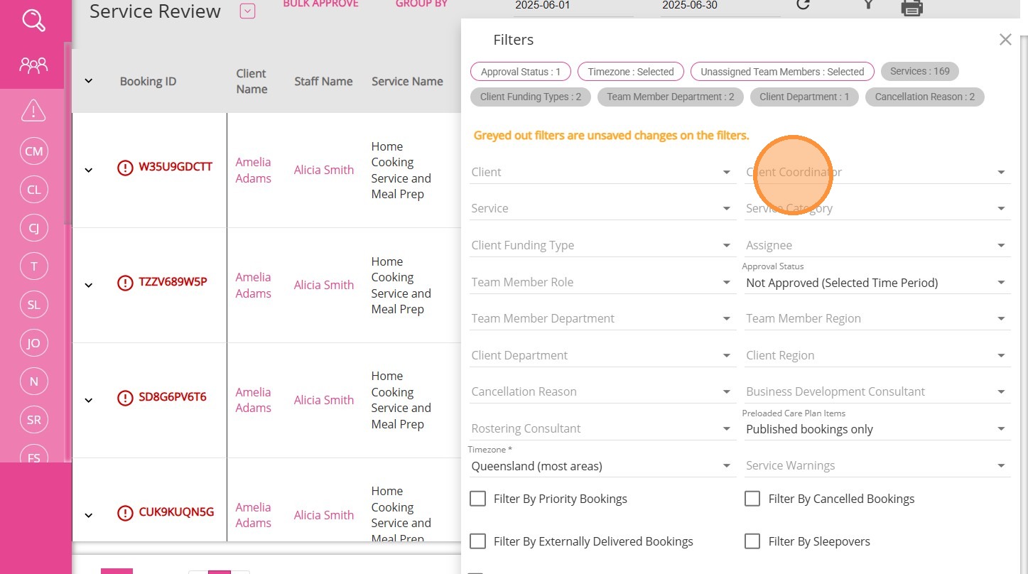This screenshot has width=1028, height=574.
Task: Open client link Amelia Adams in first row
Action: 253,170
